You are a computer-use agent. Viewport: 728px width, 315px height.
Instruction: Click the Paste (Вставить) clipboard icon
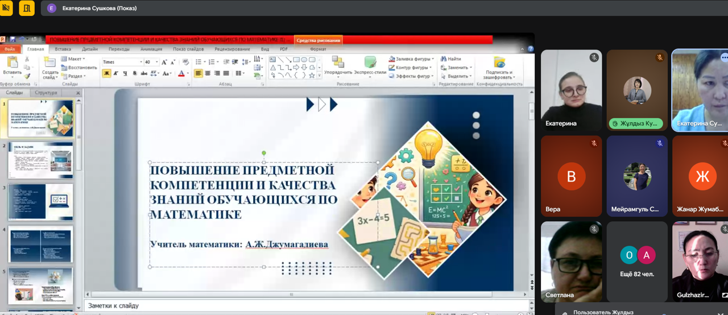click(12, 63)
